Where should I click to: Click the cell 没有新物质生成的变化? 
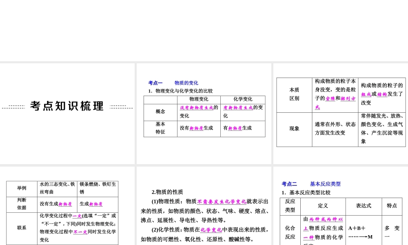(199, 112)
